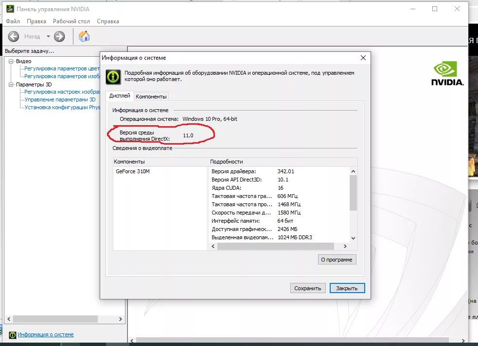478x346 pixels.
Task: Open the Home page house icon
Action: point(84,36)
